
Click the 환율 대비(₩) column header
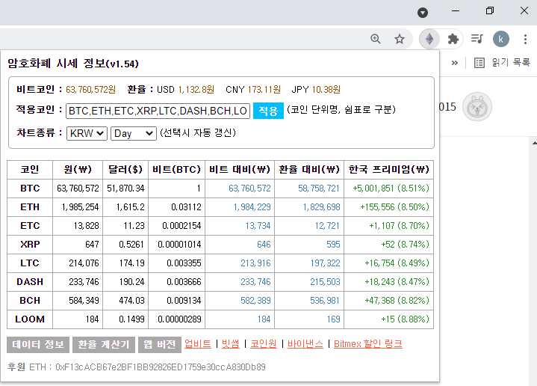[309, 170]
